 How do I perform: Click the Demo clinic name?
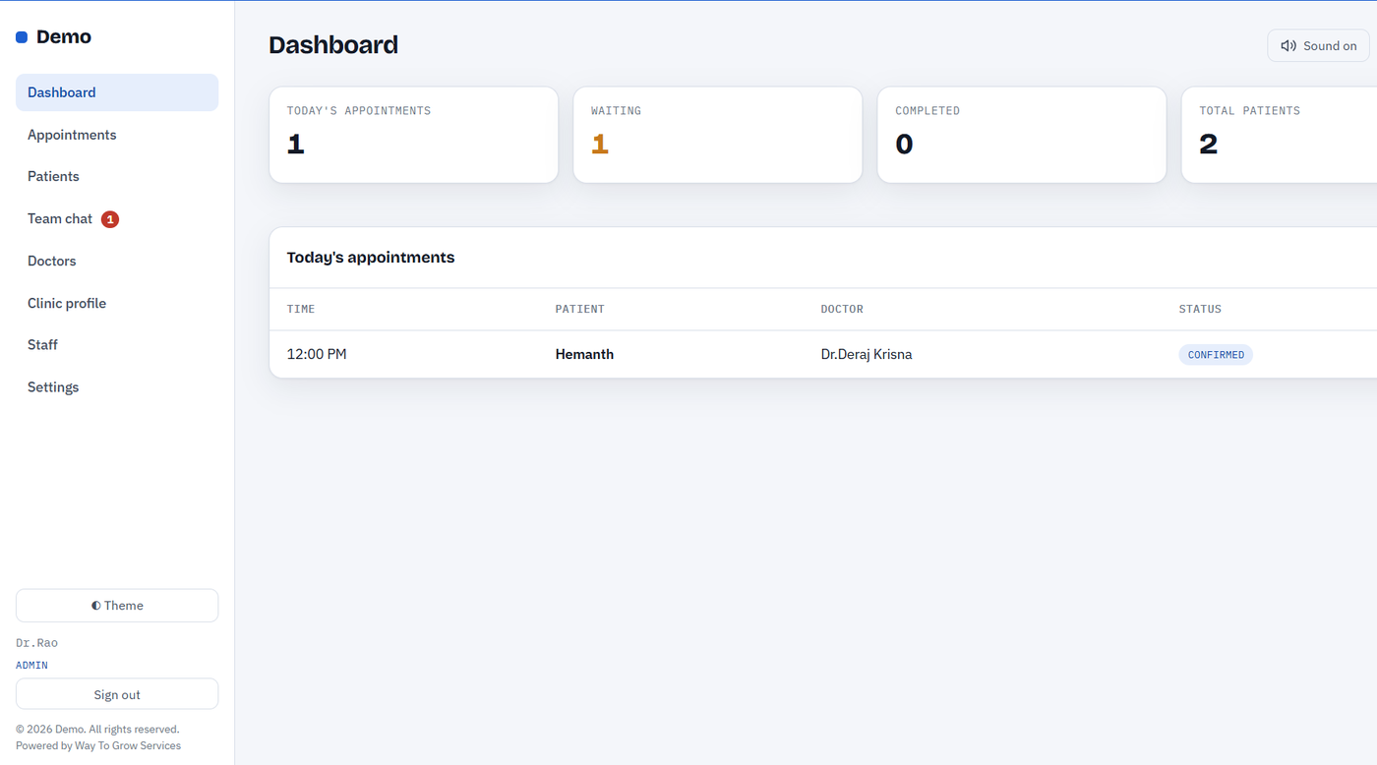coord(64,37)
